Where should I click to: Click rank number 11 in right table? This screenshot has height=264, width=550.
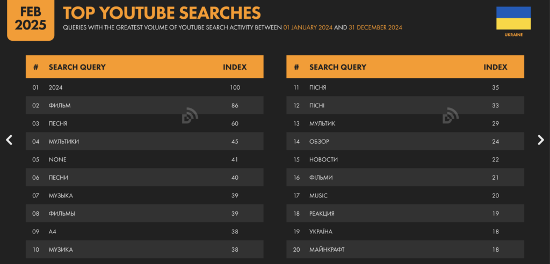tap(296, 87)
